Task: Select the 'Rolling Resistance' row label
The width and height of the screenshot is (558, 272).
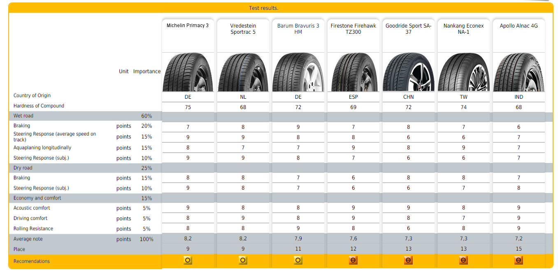Action: pyautogui.click(x=33, y=228)
